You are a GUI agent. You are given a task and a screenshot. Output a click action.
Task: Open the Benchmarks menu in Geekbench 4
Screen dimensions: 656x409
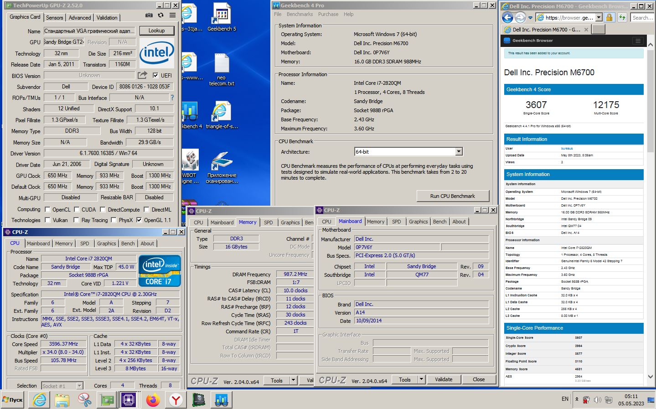[300, 14]
